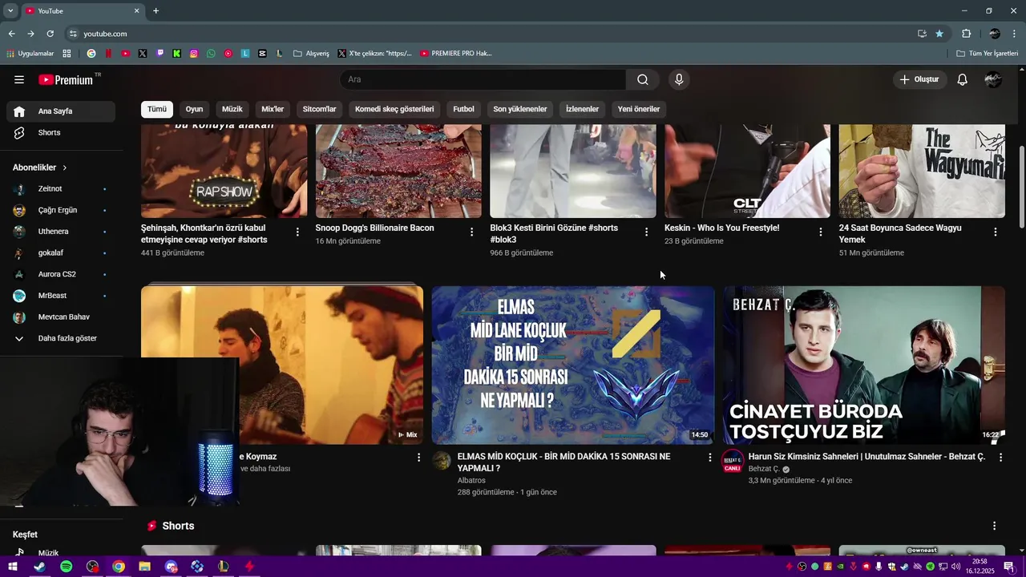
Task: Select the Mix'ler filter chip
Action: [x=273, y=109]
